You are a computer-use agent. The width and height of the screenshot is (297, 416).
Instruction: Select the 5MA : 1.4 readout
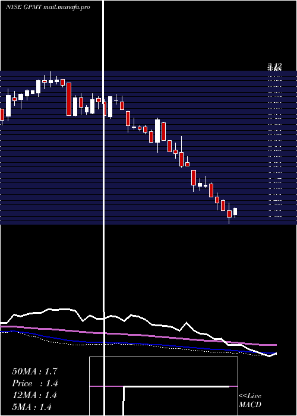(32, 406)
